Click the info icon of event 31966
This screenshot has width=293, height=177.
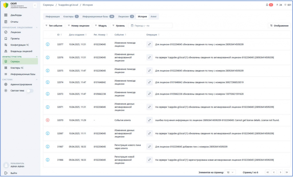point(48,160)
